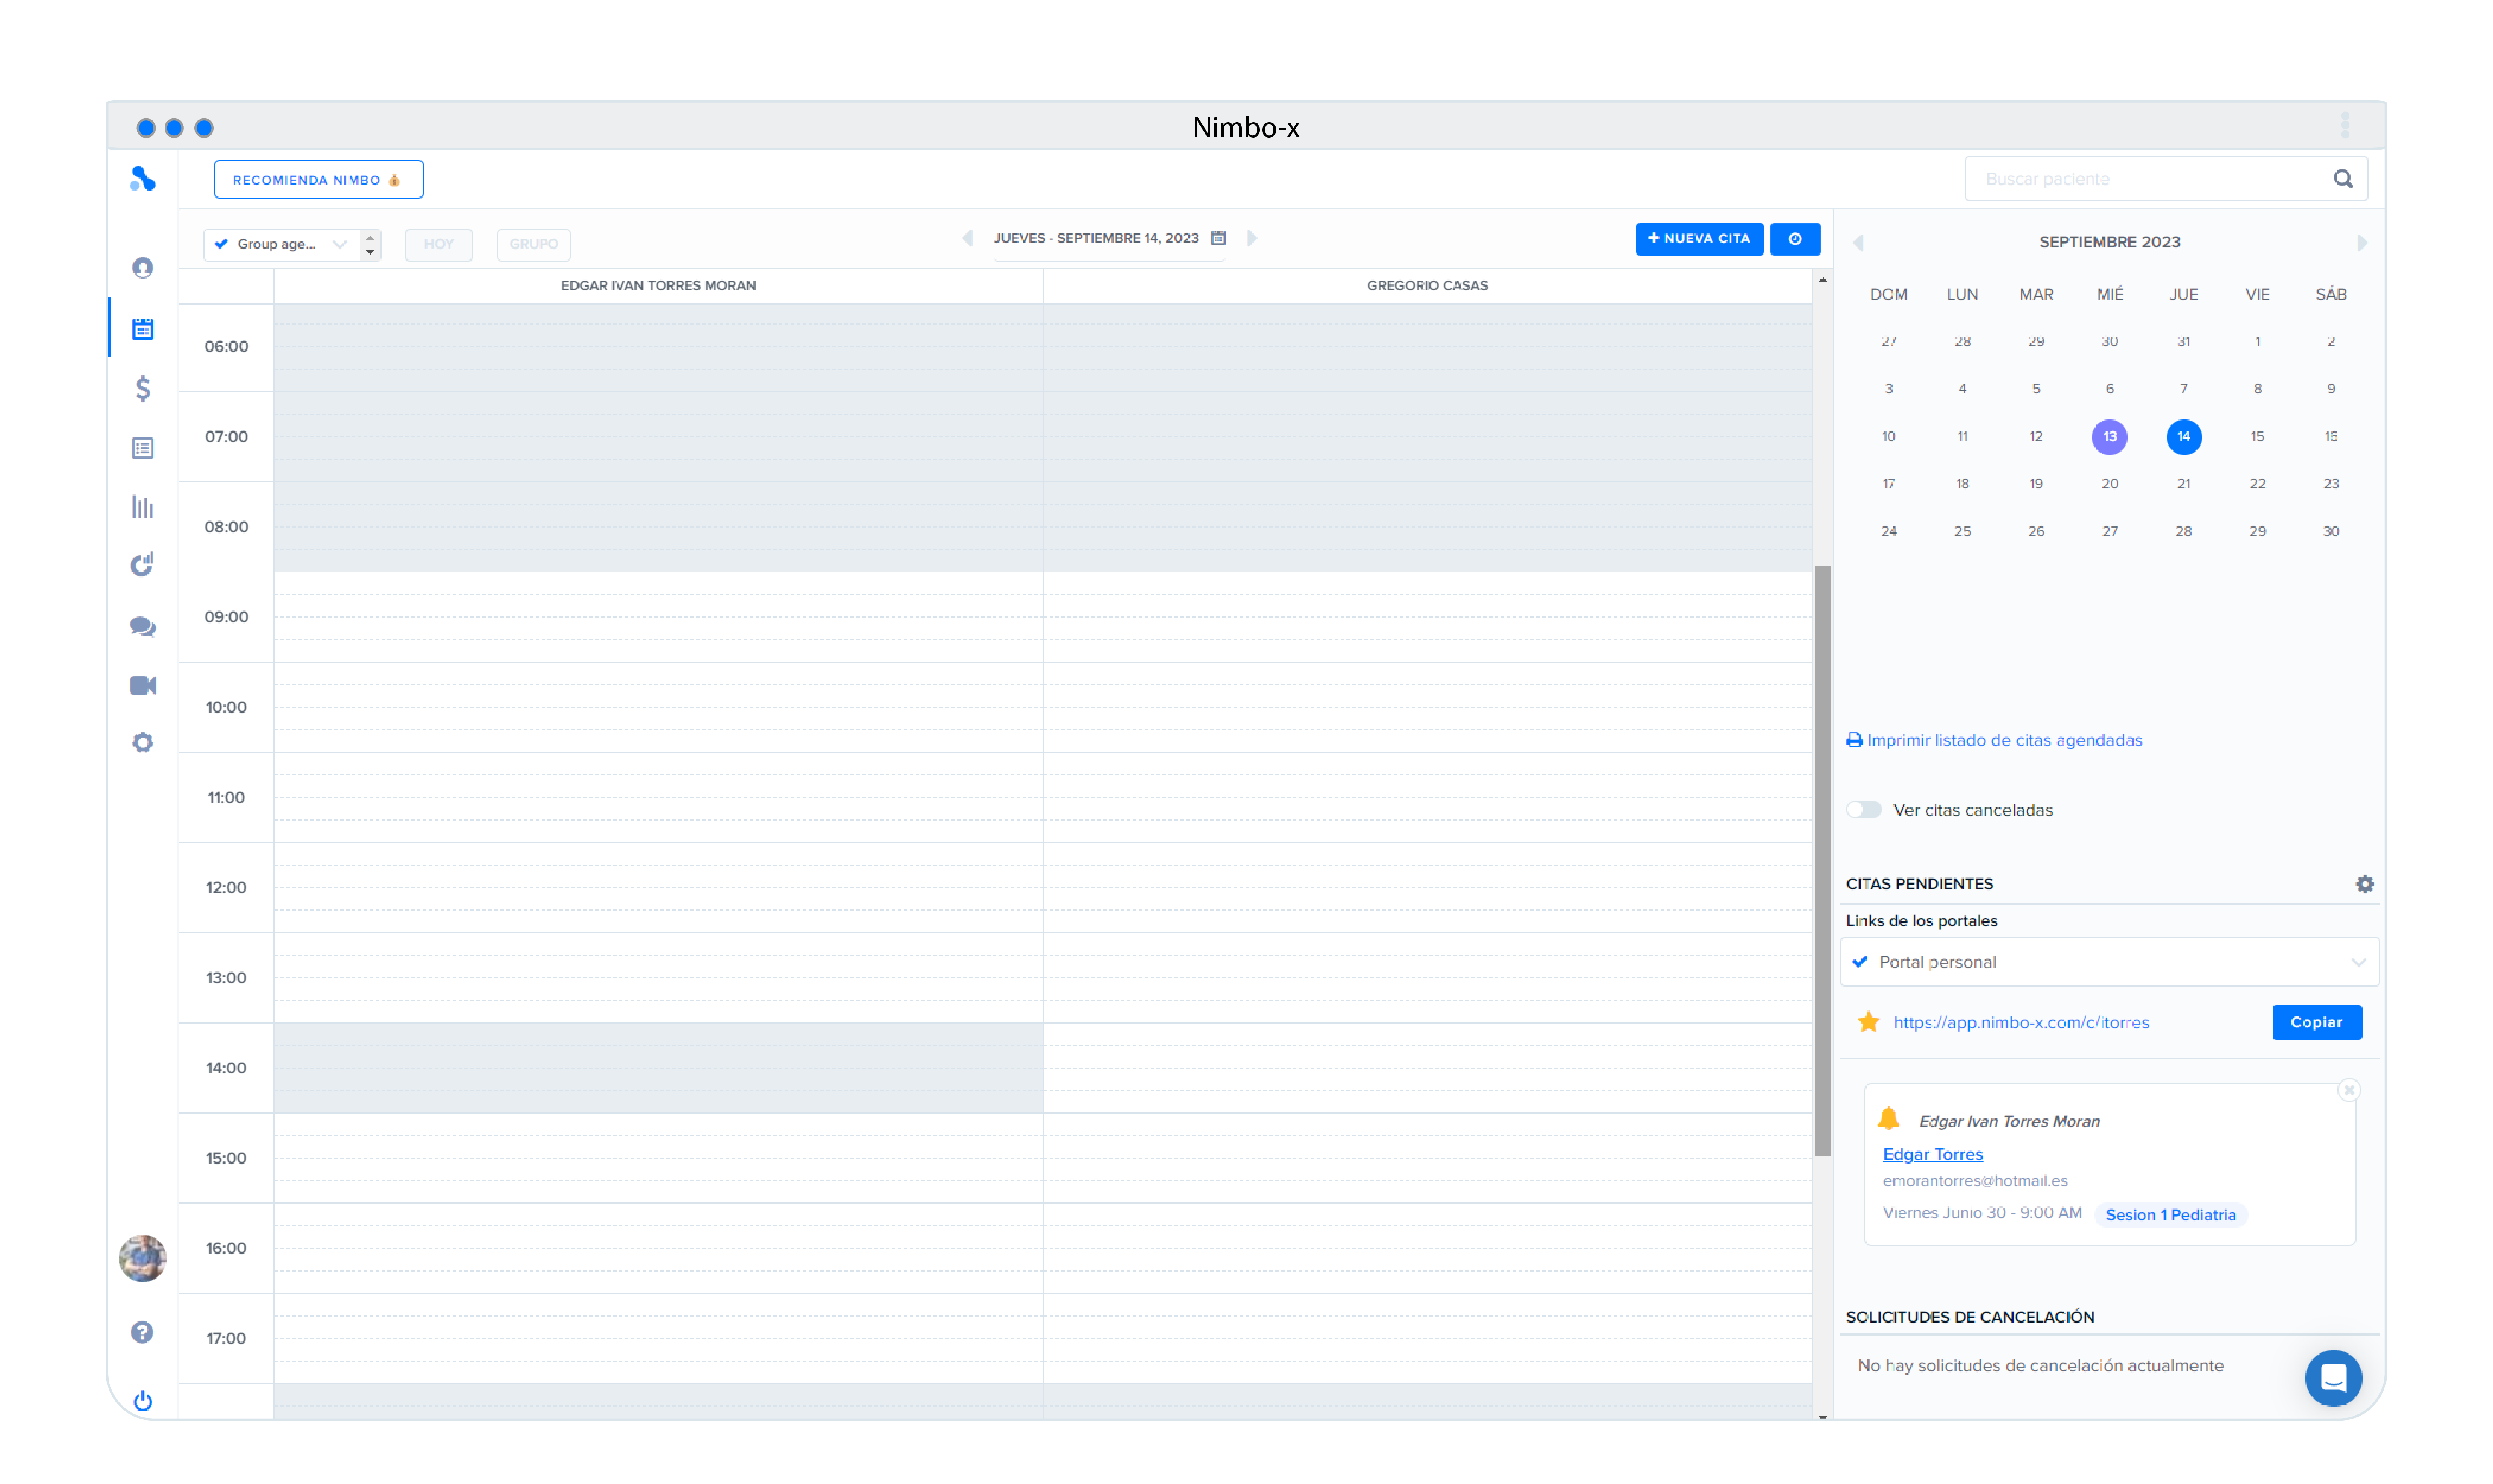2493x1484 pixels.
Task: Click the 15:00 time label
Action: [226, 1158]
